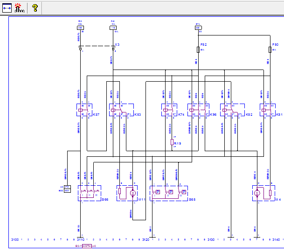This screenshot has width=284, height=252.
Task: Click the S65 label text
Action: (192, 199)
